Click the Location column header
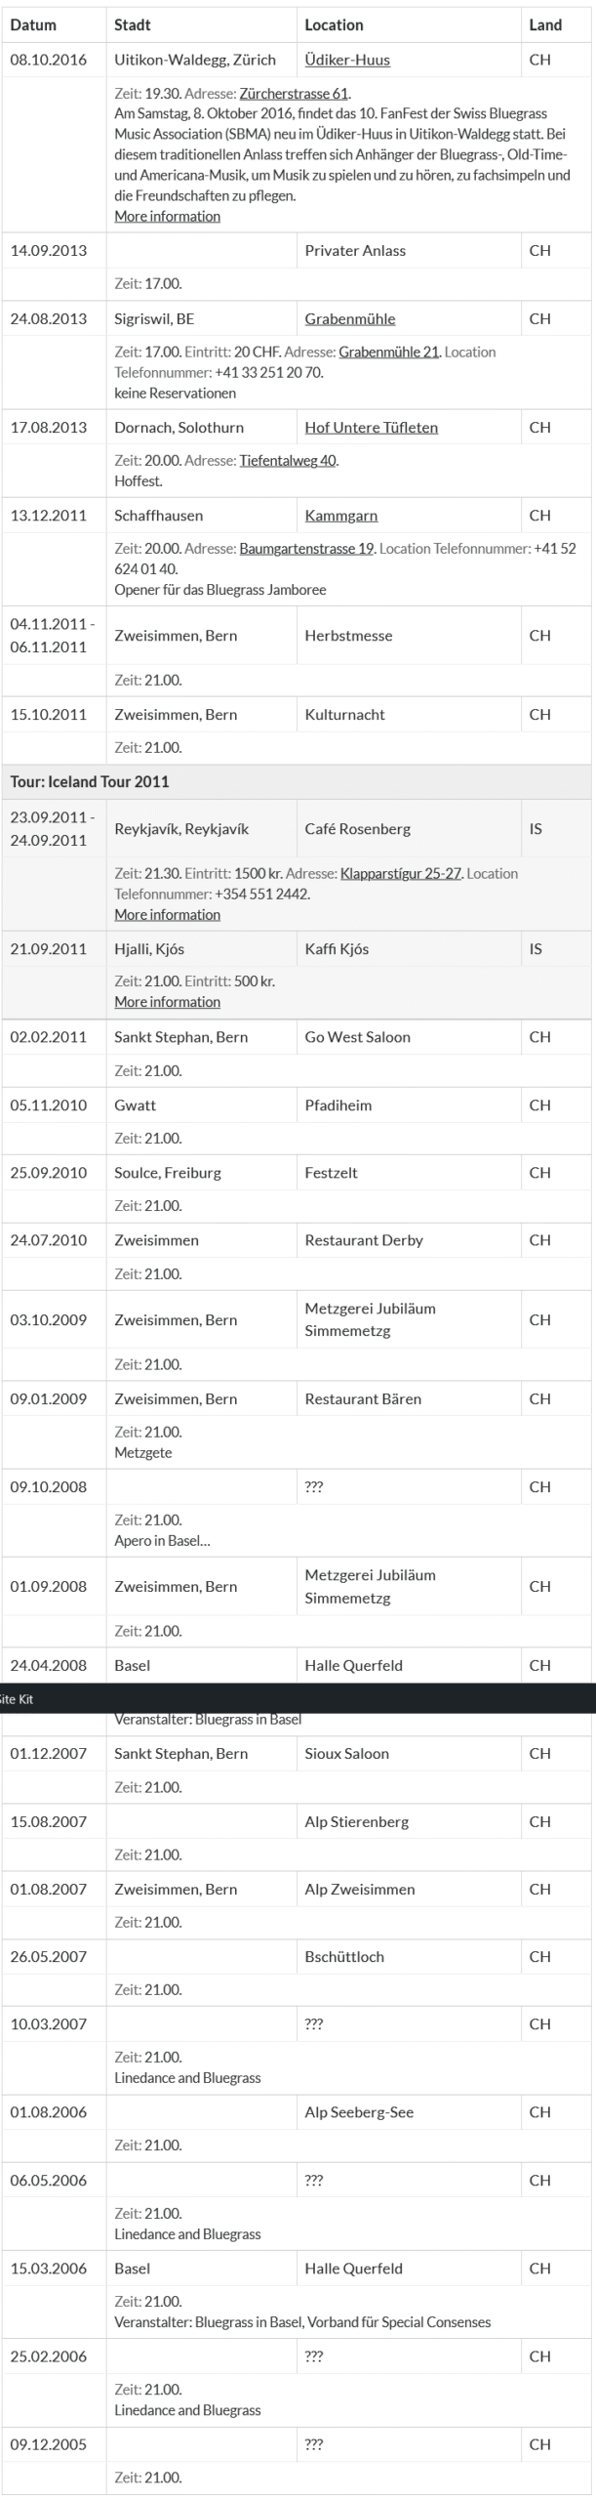The width and height of the screenshot is (596, 2500). pyautogui.click(x=334, y=24)
